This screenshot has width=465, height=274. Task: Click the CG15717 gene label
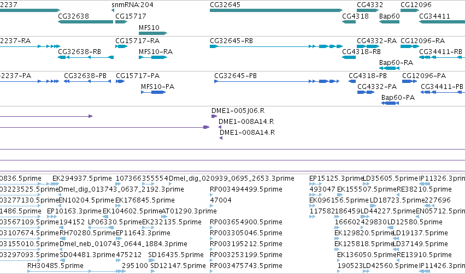coord(131,16)
